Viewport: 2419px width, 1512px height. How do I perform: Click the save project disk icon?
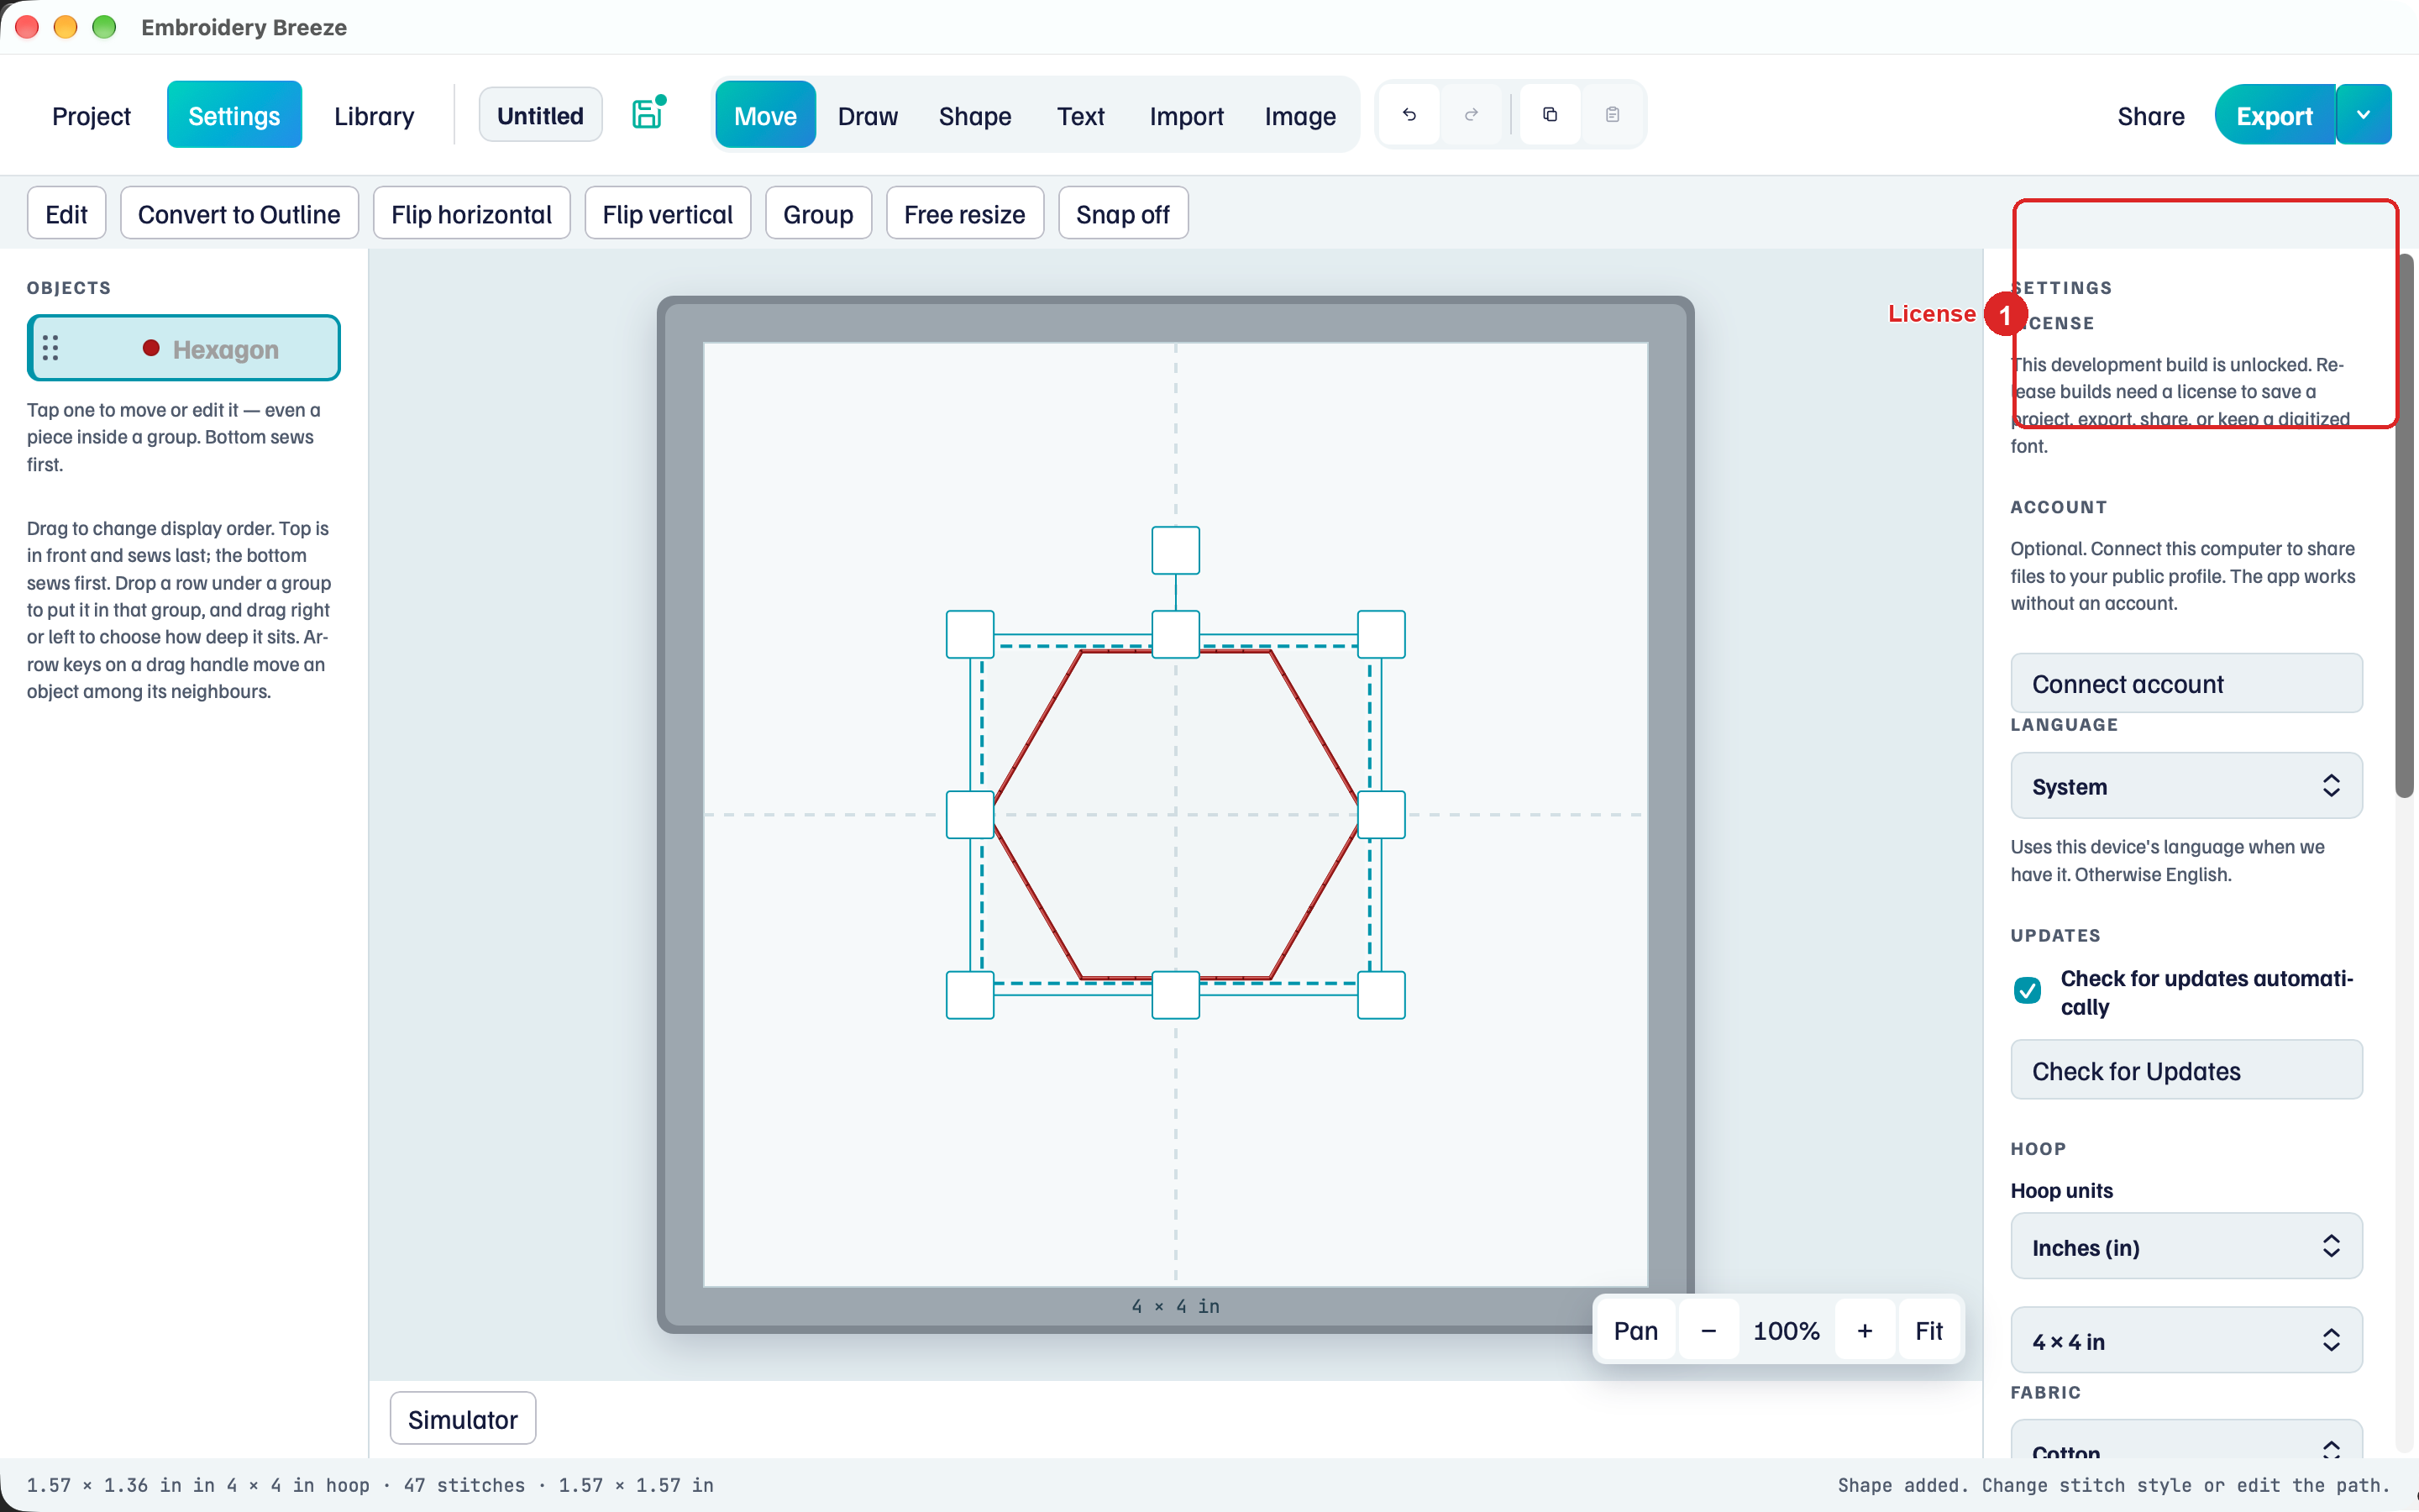point(648,114)
